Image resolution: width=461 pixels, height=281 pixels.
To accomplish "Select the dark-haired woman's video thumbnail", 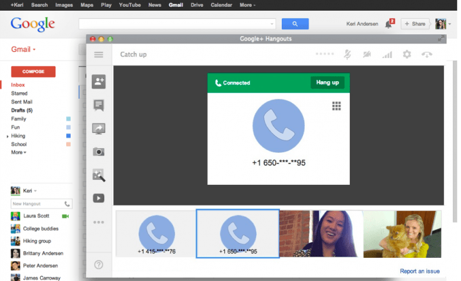I will [x=321, y=234].
